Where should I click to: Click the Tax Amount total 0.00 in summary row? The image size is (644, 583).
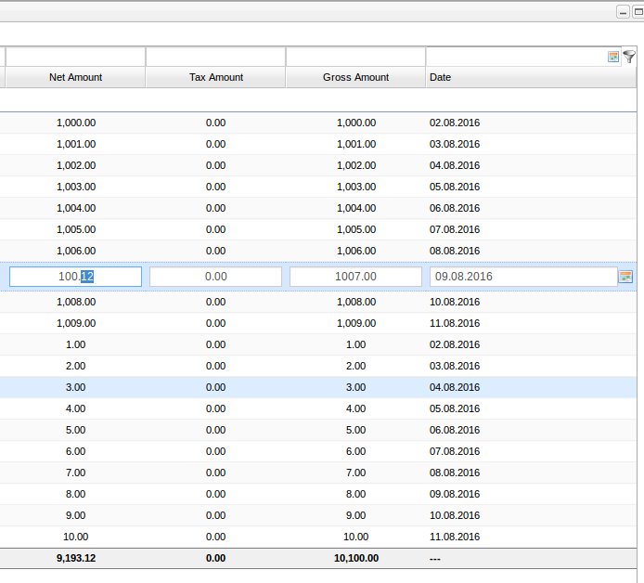tap(215, 558)
